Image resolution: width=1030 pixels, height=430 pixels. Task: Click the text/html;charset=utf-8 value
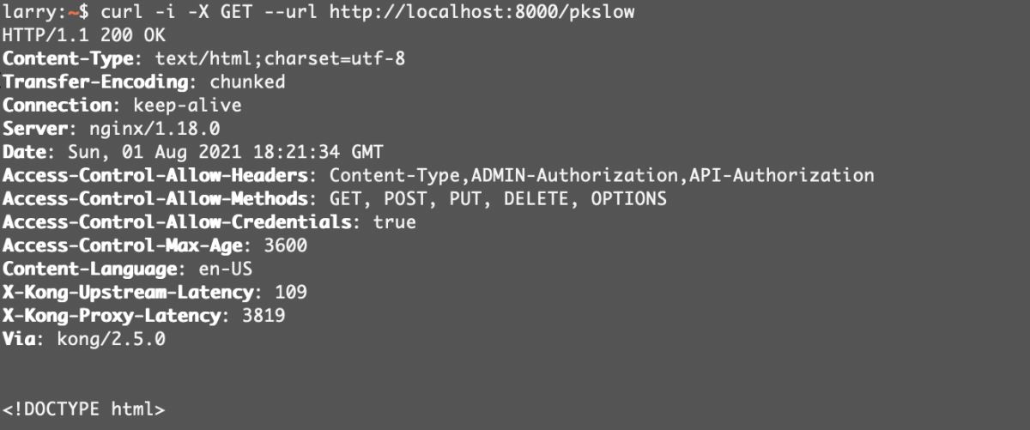coord(280,59)
